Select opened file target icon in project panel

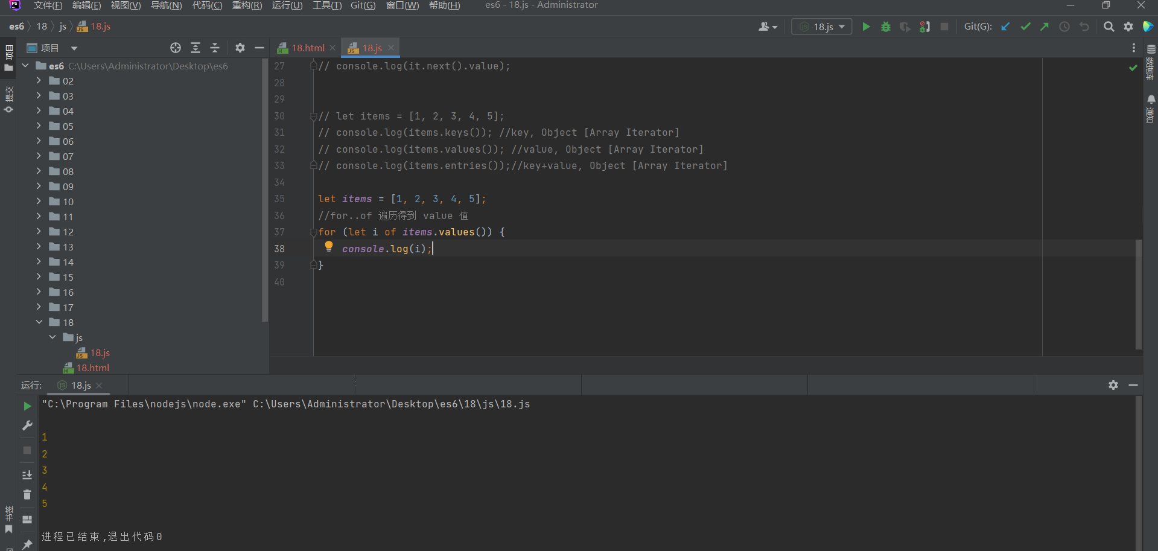point(176,48)
